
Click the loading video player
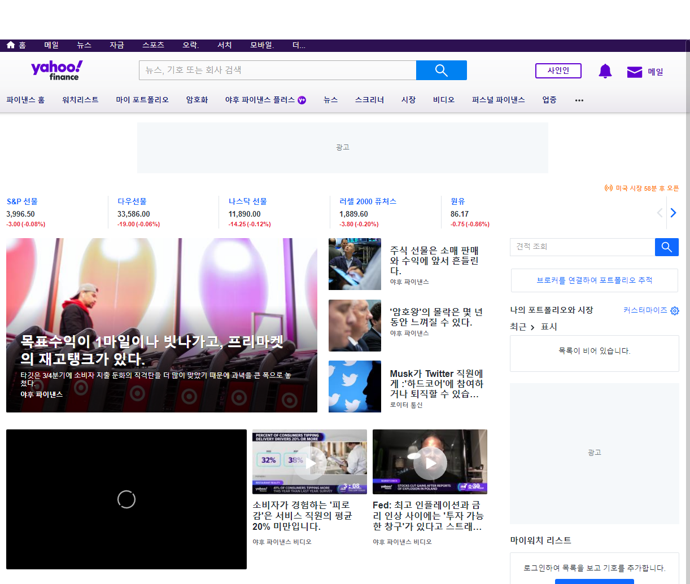click(x=126, y=499)
